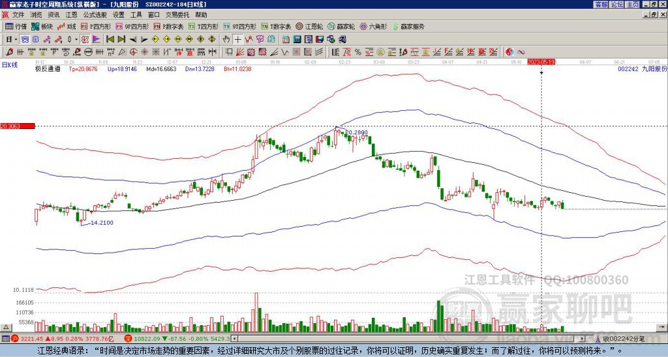Open the T四方形 tool

coord(204,26)
